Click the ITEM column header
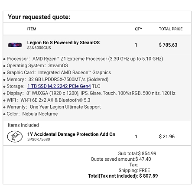Viewport: 195px width, 195px height. point(32,29)
